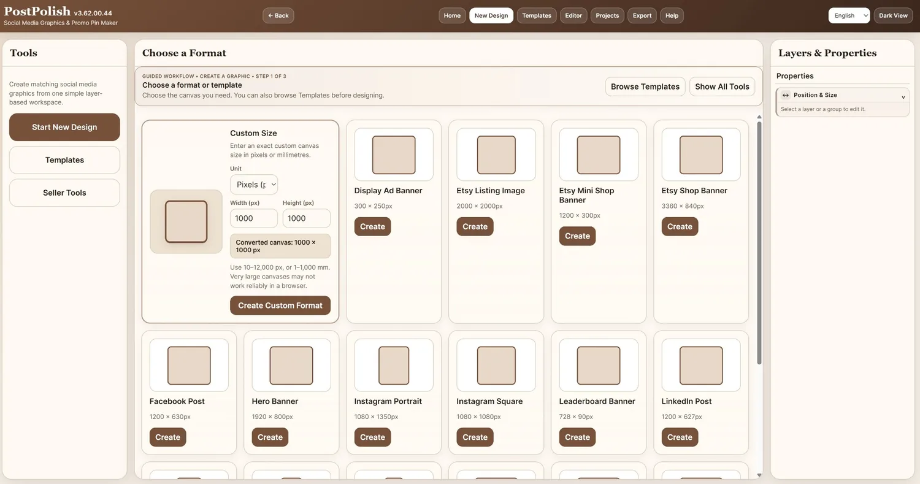
Task: Click the scroll down arrow of format list
Action: 759,475
